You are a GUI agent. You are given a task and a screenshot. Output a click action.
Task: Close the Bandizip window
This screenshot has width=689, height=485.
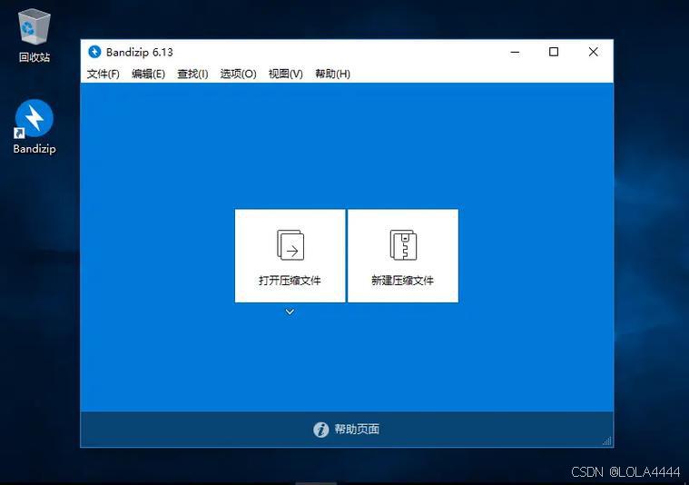click(593, 52)
